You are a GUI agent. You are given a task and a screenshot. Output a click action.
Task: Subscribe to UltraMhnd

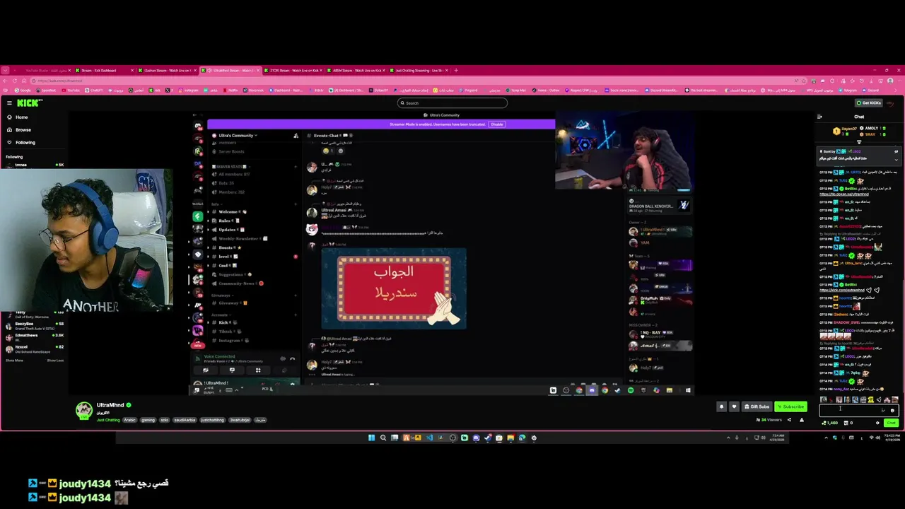790,406
